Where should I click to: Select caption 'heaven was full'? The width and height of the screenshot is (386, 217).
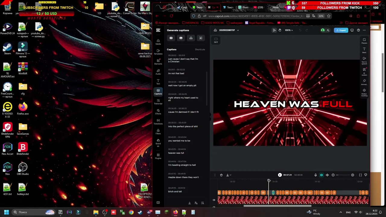tap(176, 153)
